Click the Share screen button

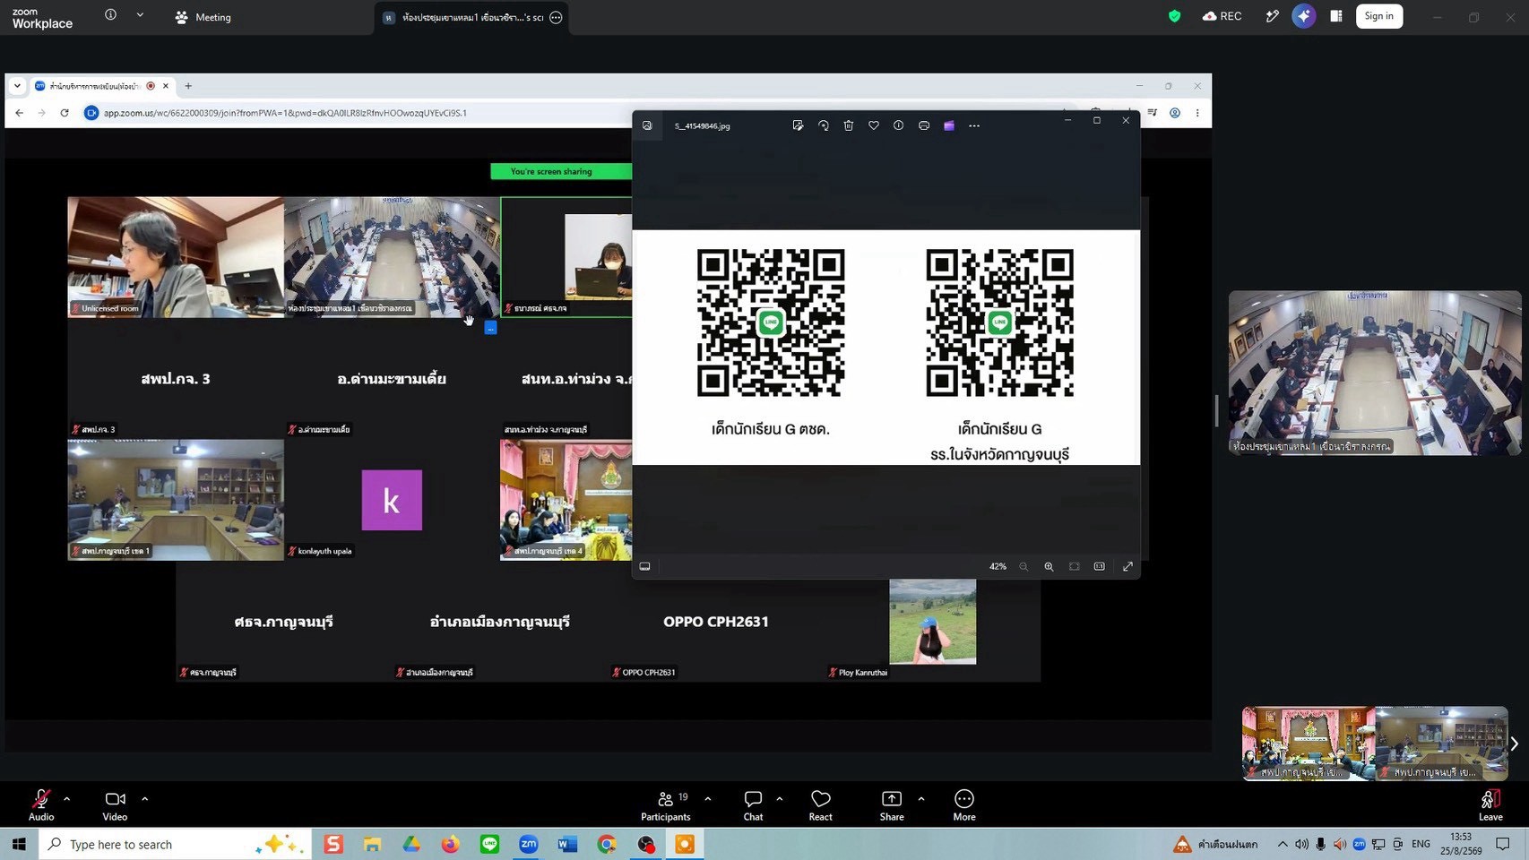(892, 804)
